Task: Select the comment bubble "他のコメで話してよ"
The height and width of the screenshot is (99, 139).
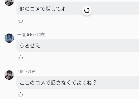Action: [78, 9]
